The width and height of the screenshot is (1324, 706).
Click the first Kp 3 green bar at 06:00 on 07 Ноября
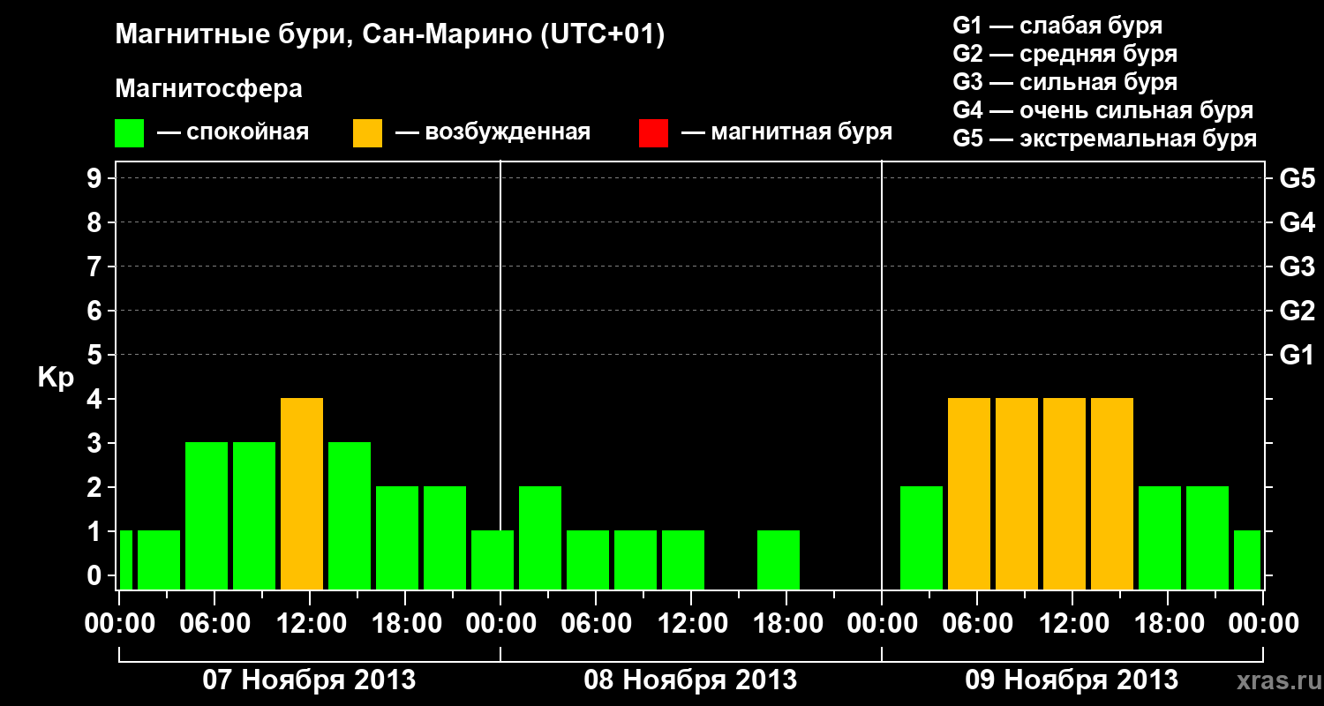tap(207, 515)
